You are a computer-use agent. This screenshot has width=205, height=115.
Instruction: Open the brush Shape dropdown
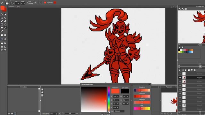[x=7, y=4]
